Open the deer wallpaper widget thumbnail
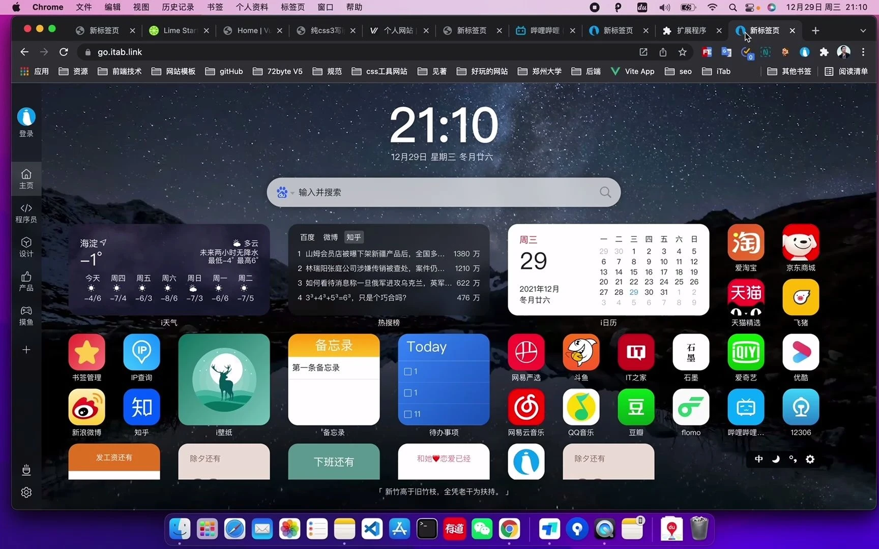 tap(224, 379)
